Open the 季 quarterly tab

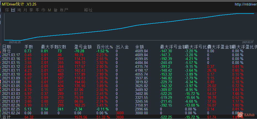pyautogui.click(x=31, y=10)
